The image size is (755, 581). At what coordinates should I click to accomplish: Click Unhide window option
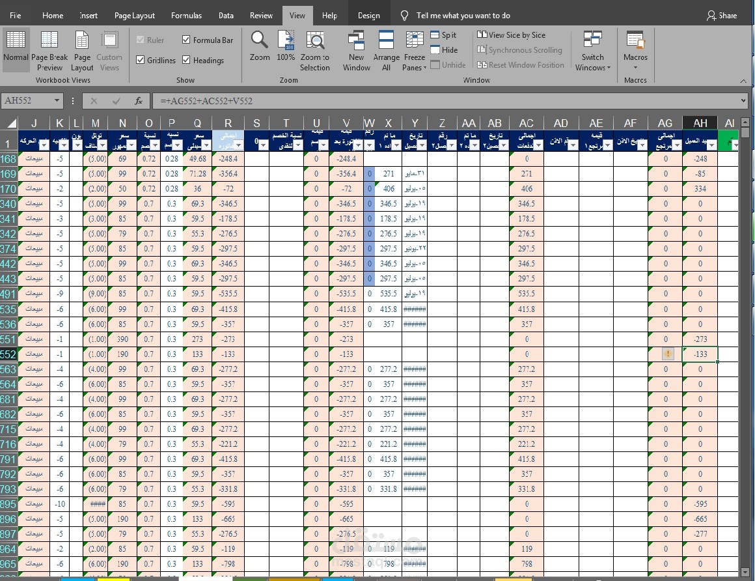pyautogui.click(x=448, y=64)
